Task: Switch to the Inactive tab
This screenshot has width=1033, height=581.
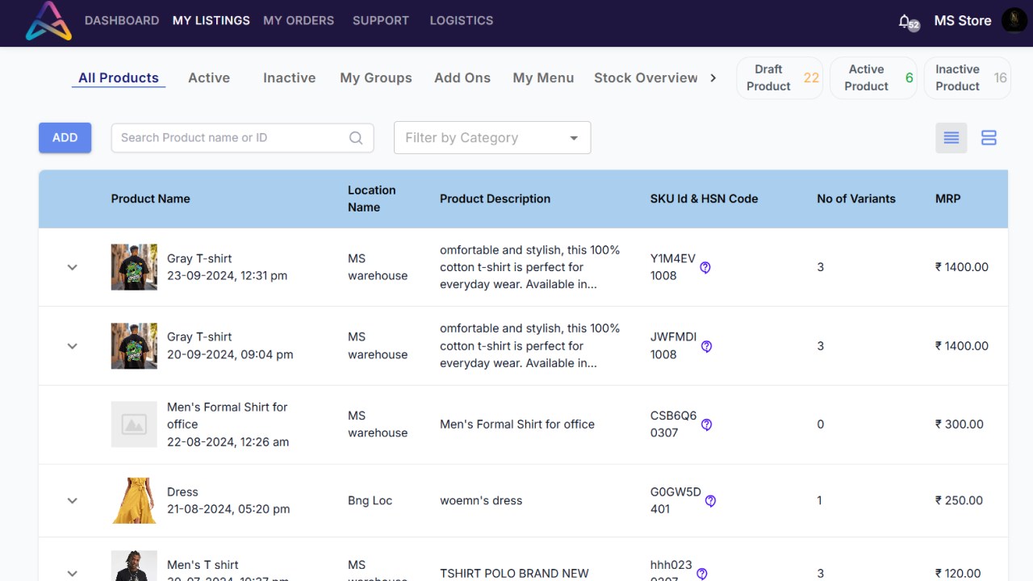Action: tap(289, 77)
